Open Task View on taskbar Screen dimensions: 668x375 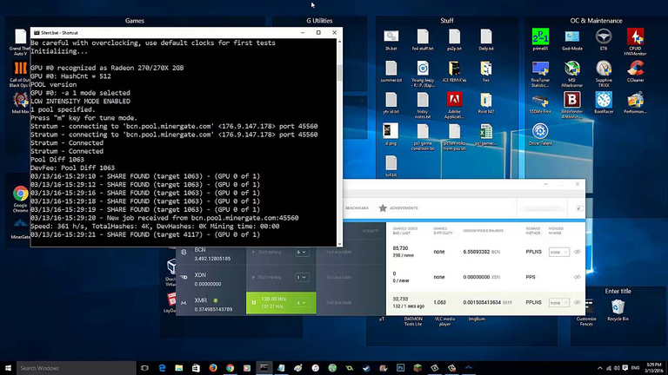[x=144, y=368]
